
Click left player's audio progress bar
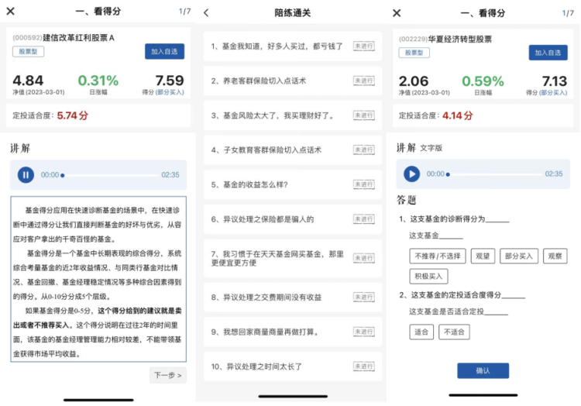111,175
